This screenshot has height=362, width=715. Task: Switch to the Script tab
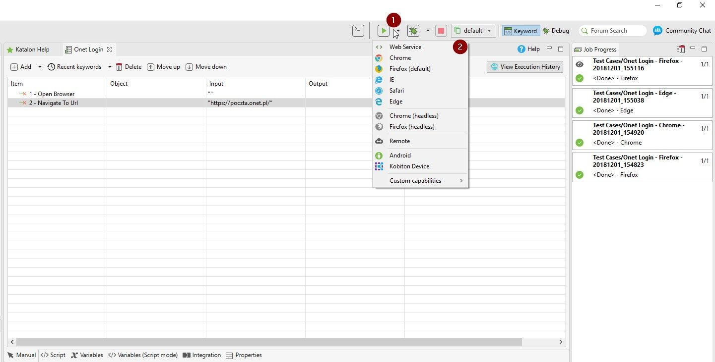pyautogui.click(x=53, y=355)
